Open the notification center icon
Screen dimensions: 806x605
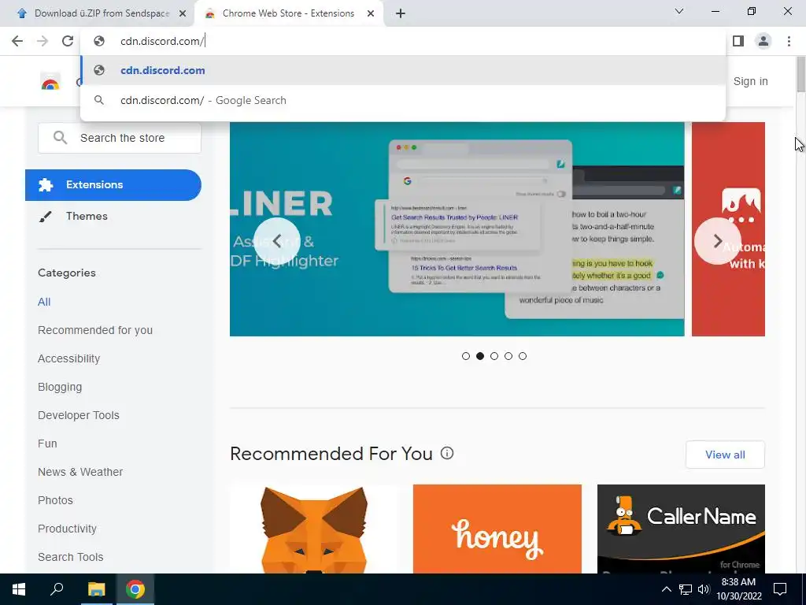[x=780, y=589]
